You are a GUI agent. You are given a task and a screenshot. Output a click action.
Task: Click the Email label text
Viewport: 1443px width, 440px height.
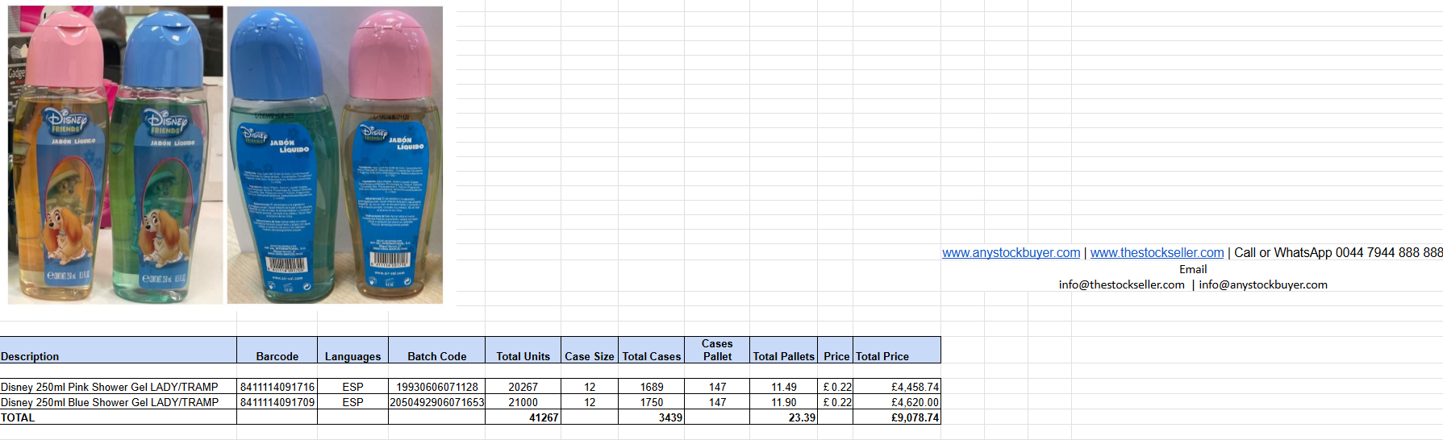click(1193, 269)
